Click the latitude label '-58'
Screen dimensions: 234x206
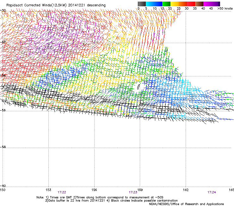(x=3, y=147)
